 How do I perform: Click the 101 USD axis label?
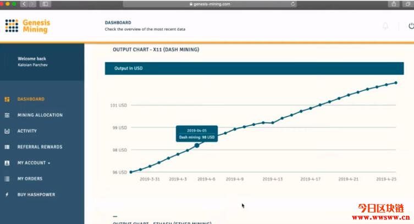(119, 105)
